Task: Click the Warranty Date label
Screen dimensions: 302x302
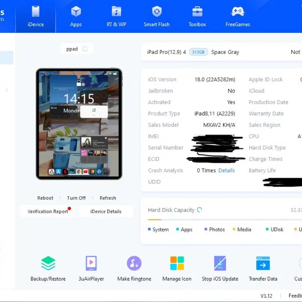Action: click(x=266, y=114)
